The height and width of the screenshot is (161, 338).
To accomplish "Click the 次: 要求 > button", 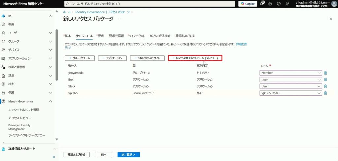I will tap(128, 155).
